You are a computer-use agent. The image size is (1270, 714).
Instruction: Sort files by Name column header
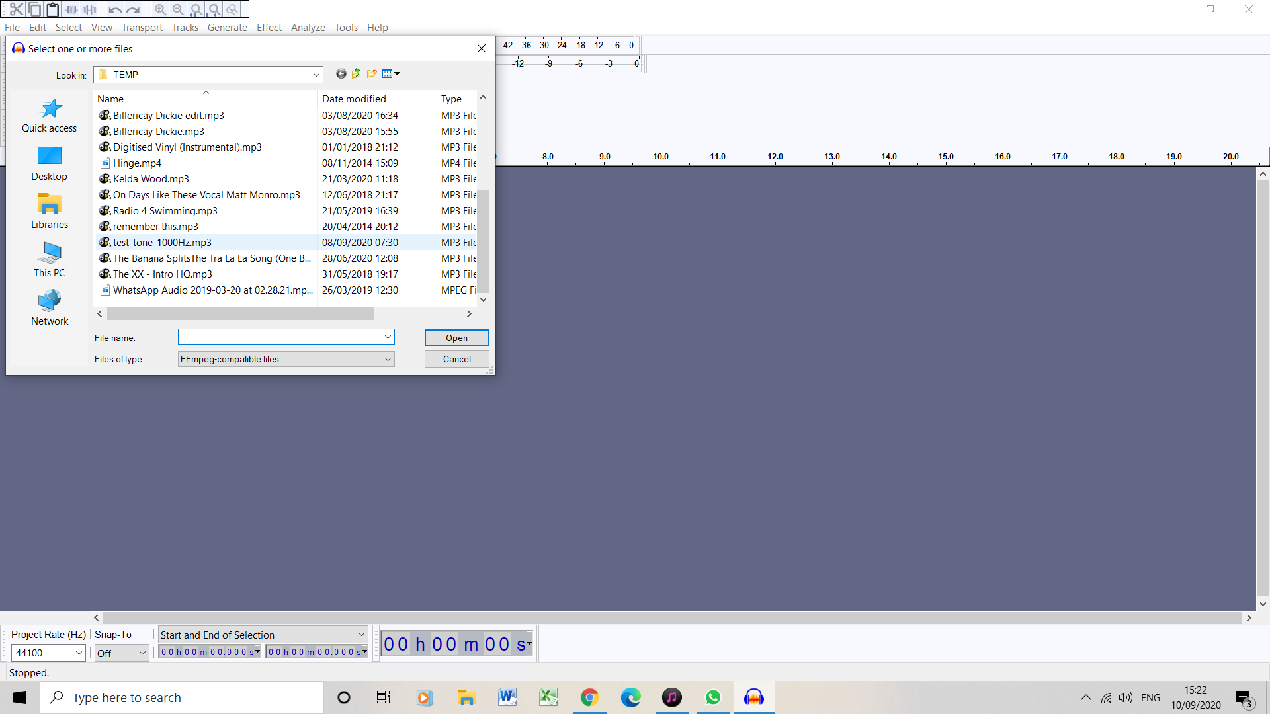pyautogui.click(x=205, y=99)
